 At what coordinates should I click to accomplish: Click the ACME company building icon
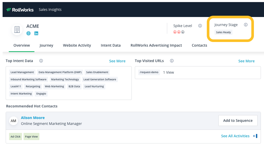point(17,30)
